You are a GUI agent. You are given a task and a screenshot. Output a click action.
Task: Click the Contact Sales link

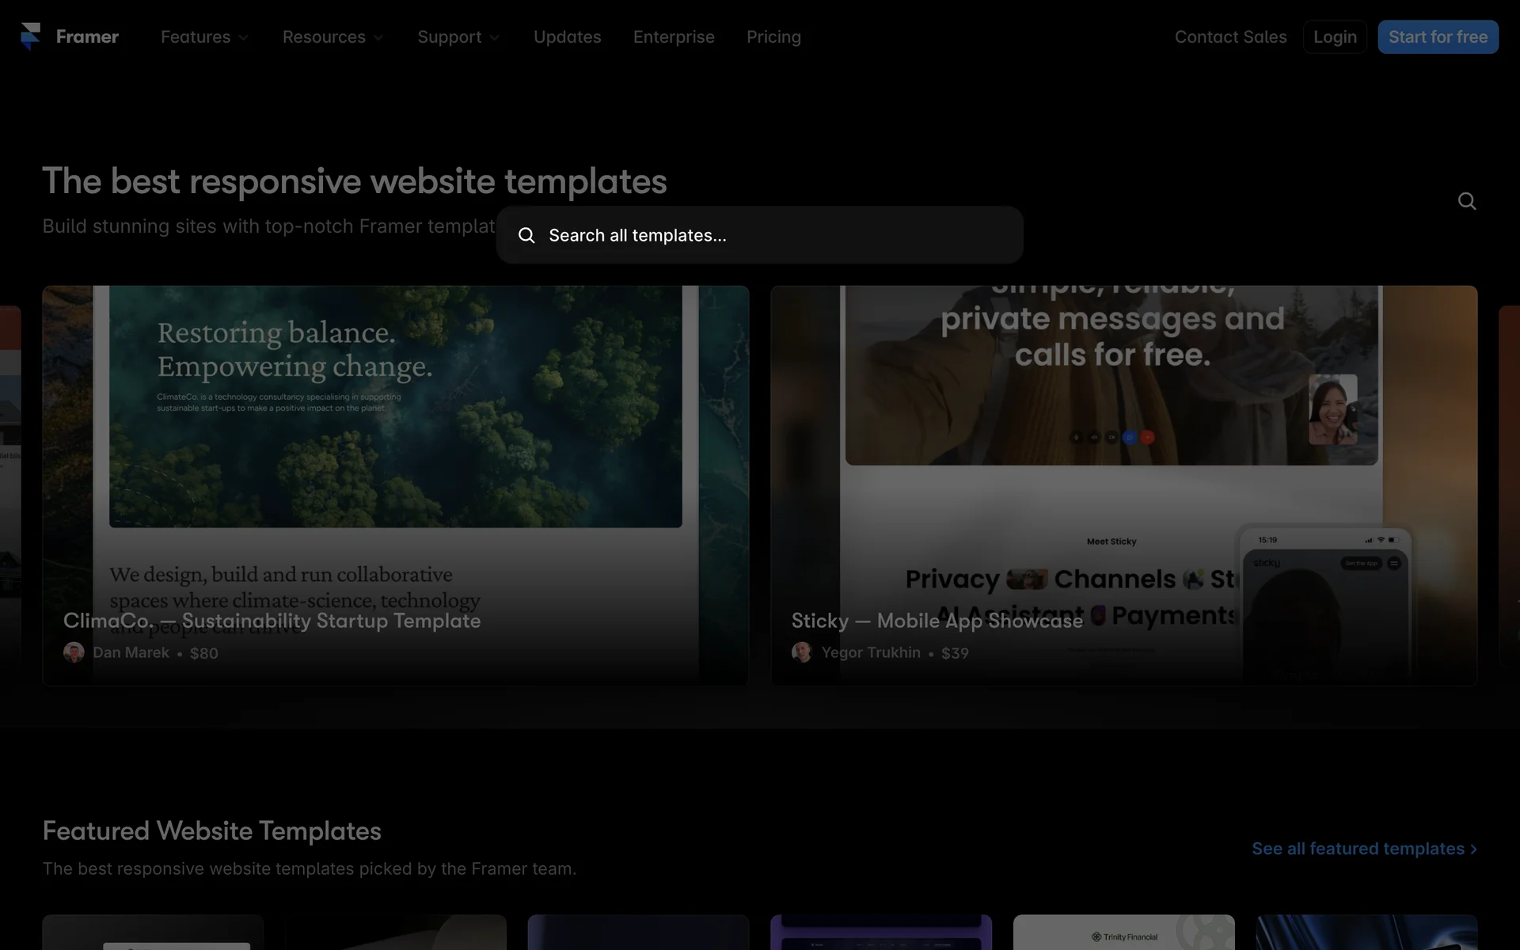[x=1230, y=37]
